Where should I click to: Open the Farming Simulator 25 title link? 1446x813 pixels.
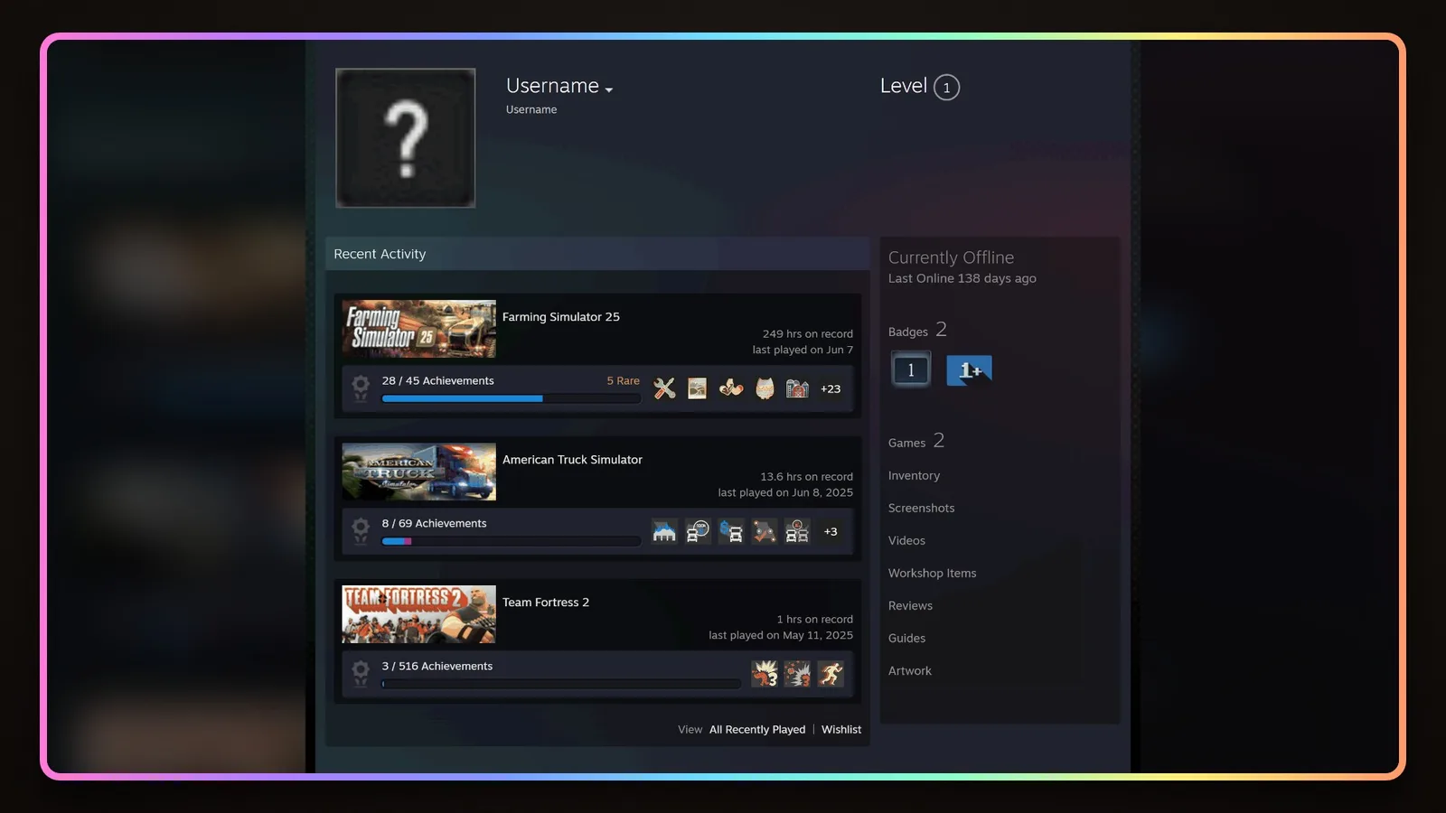click(561, 317)
